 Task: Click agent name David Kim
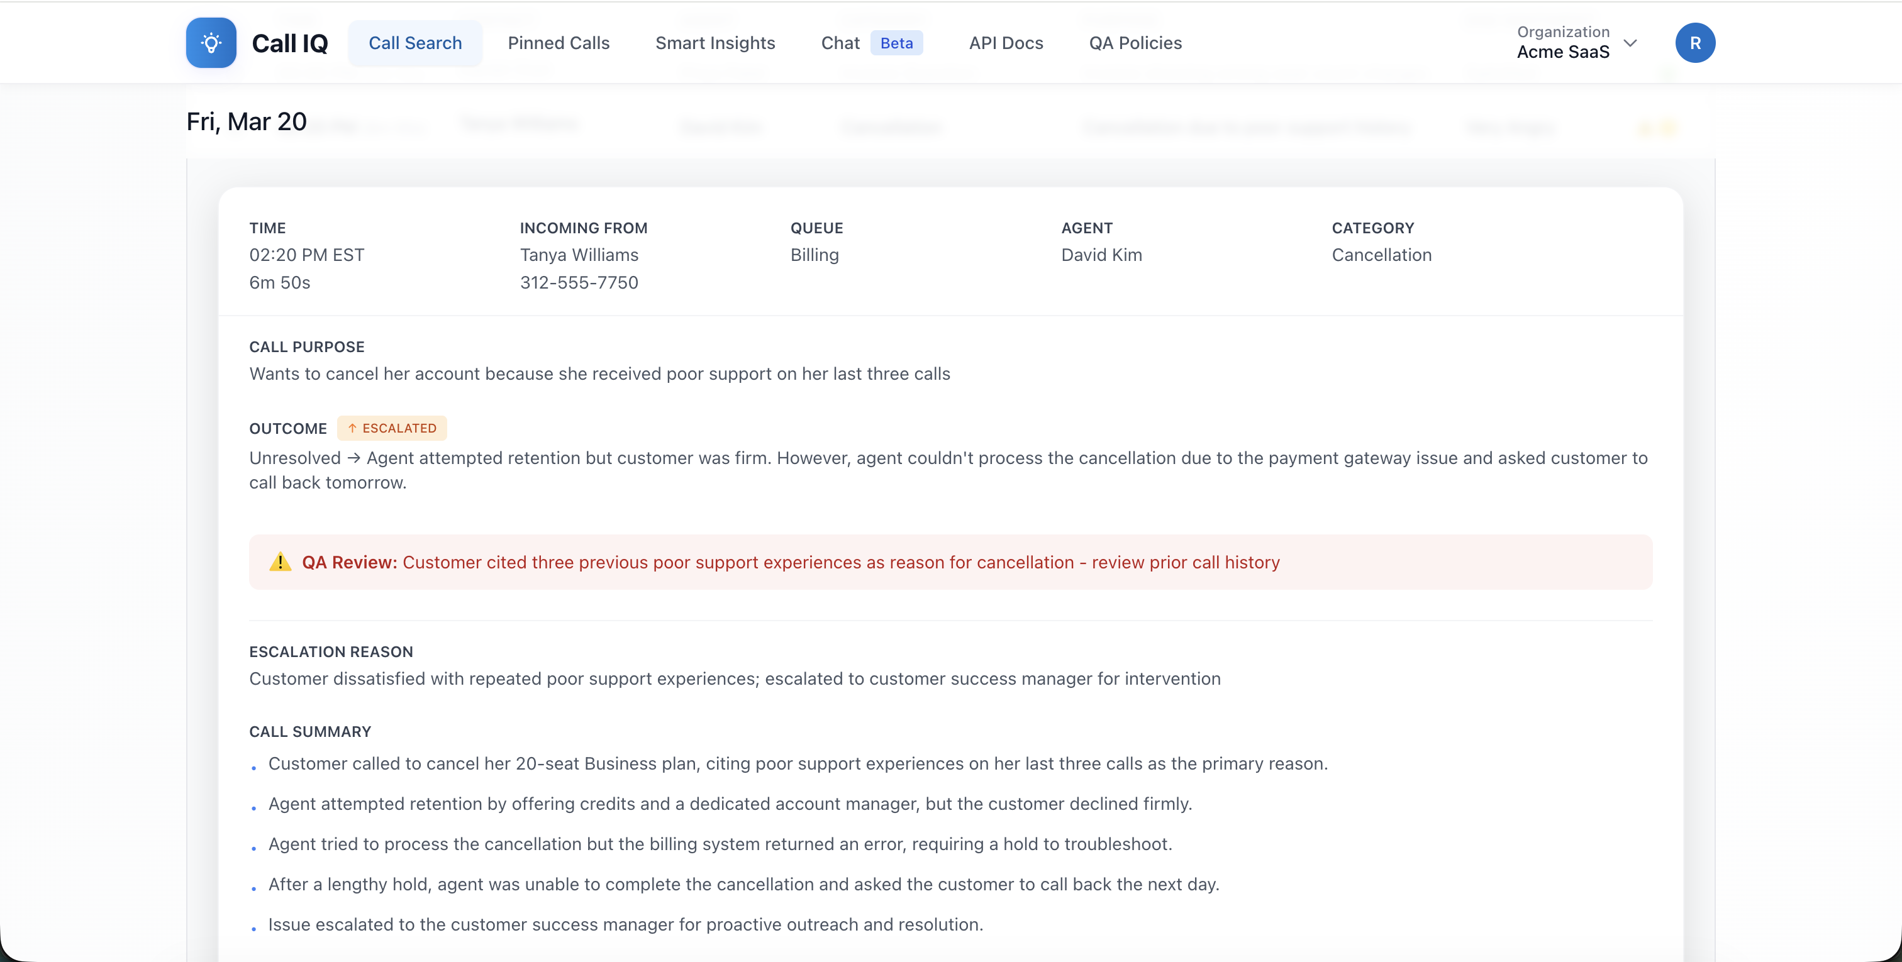[1101, 255]
